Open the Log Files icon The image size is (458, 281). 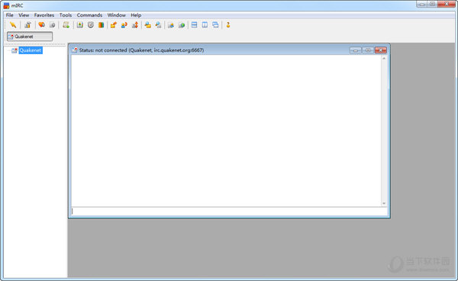click(158, 25)
